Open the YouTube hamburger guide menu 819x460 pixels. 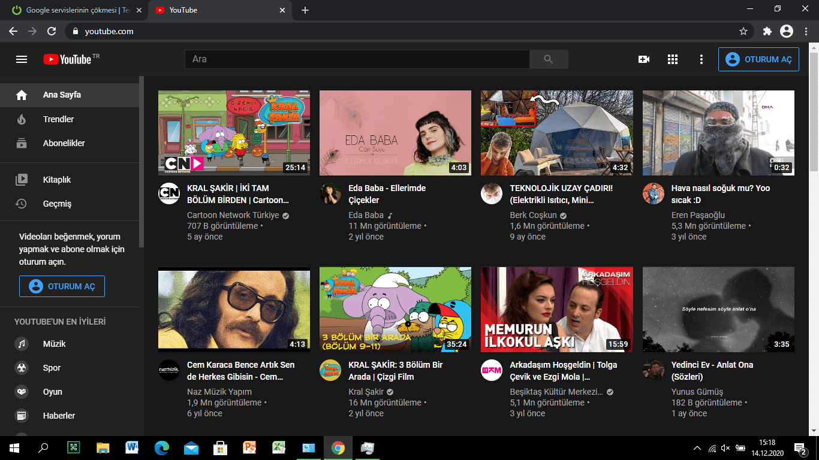[x=22, y=59]
